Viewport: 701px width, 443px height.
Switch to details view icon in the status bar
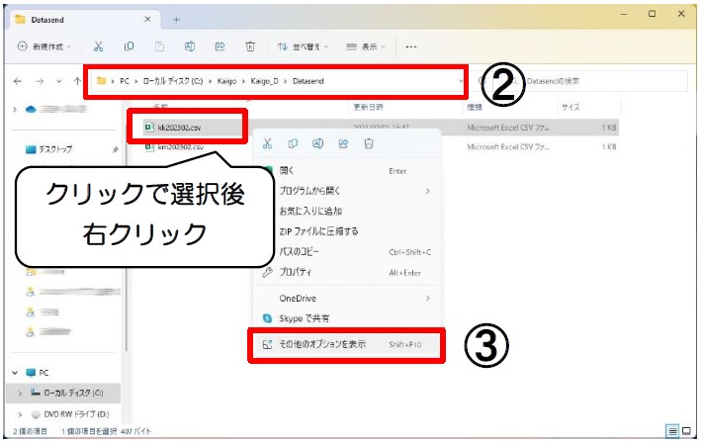[672, 431]
